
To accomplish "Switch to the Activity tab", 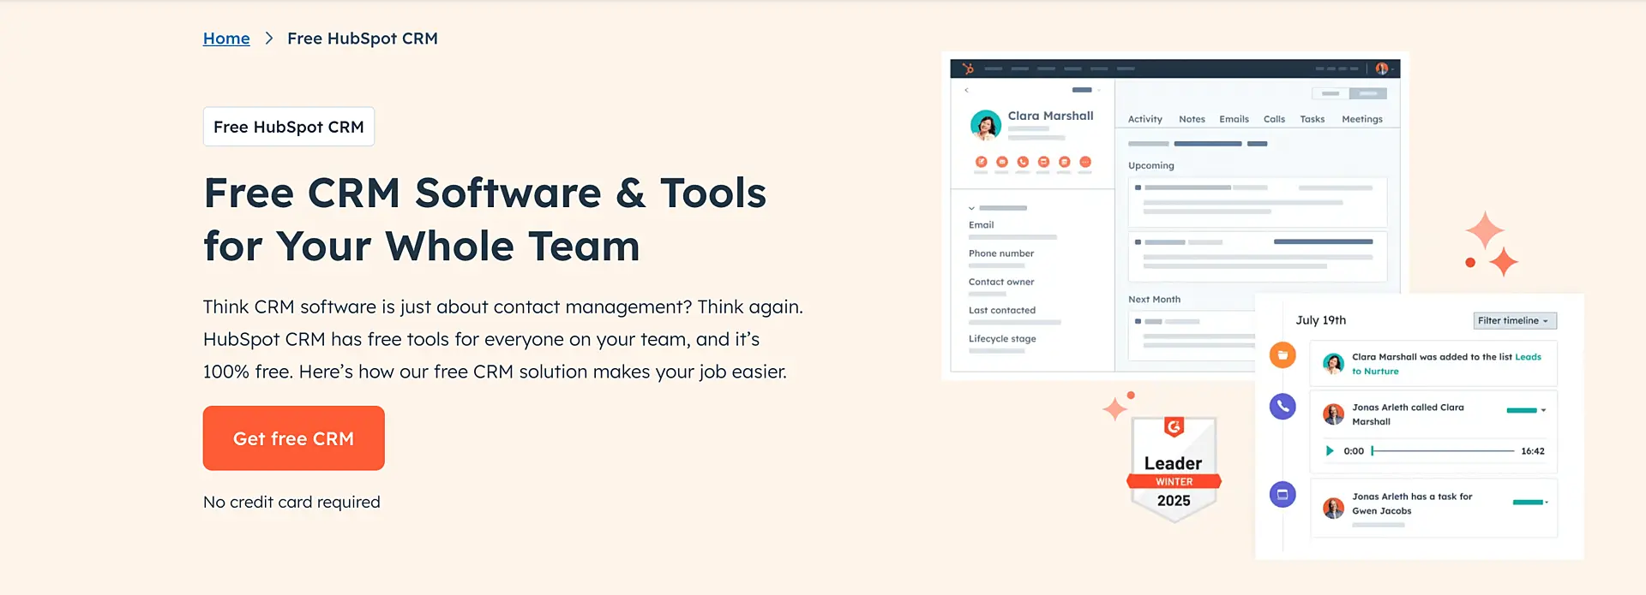I will pos(1145,119).
